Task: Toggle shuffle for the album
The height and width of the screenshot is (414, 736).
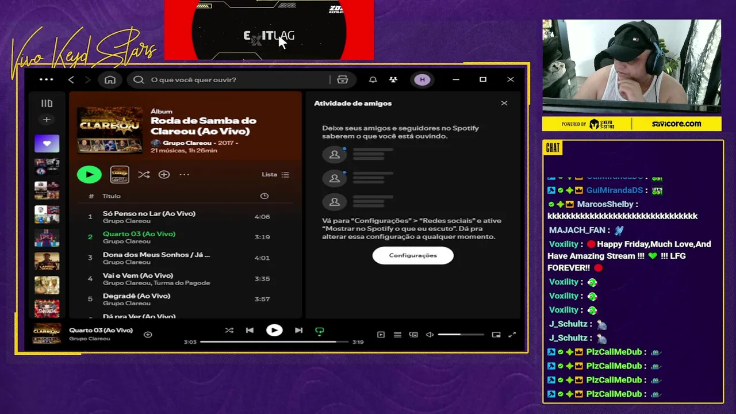Action: (144, 174)
